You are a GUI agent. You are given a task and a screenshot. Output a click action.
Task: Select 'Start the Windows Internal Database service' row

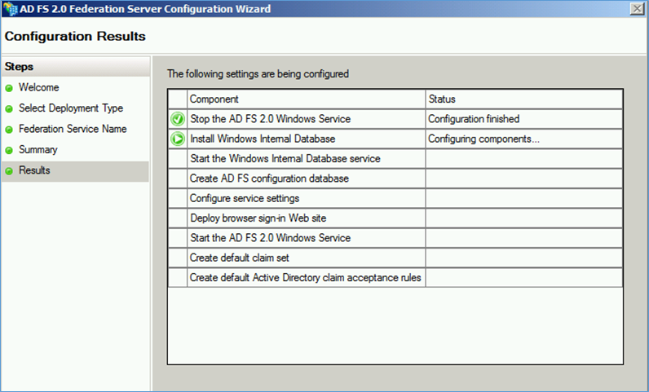point(395,159)
